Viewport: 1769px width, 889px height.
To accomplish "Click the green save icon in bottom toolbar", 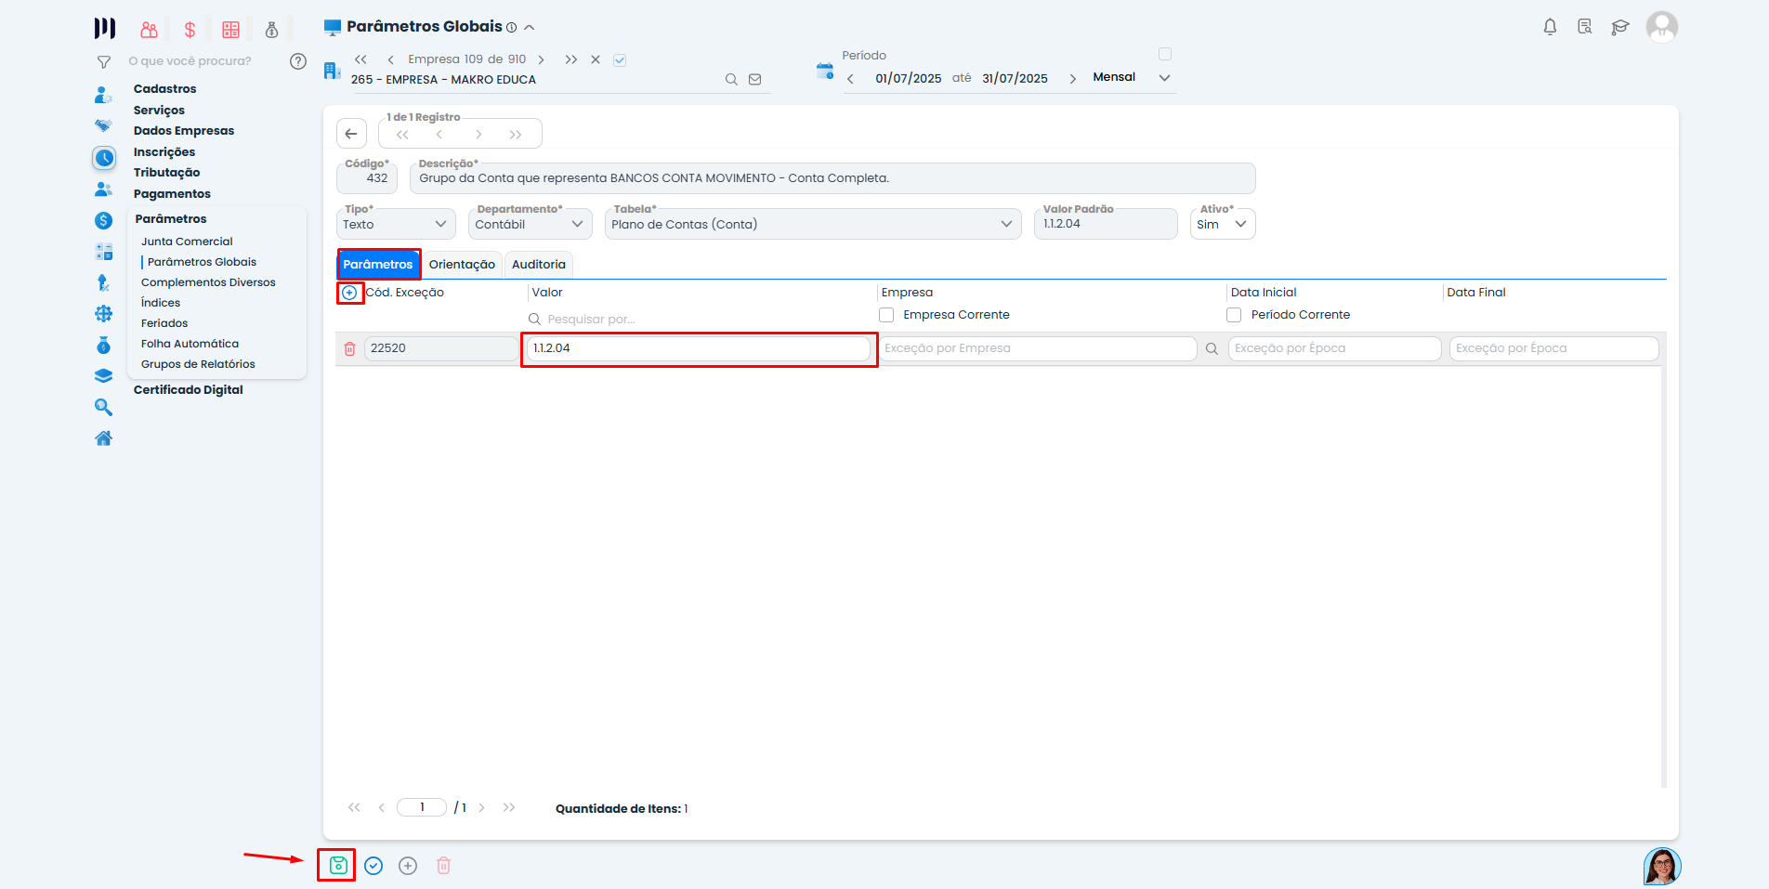I will [338, 866].
